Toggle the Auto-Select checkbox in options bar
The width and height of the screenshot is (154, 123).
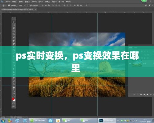pos(9,6)
